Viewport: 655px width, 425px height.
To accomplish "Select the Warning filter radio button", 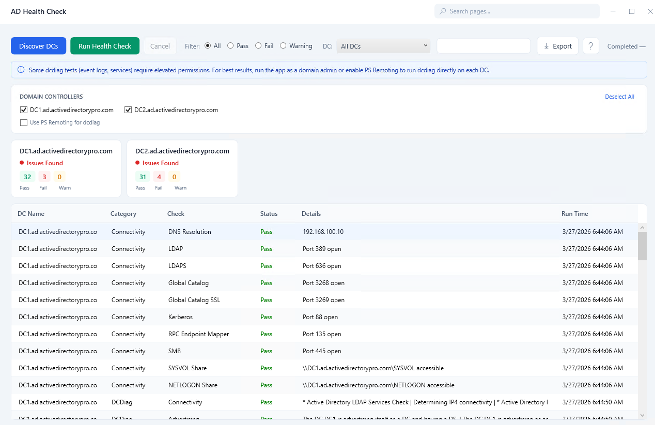I will pos(283,45).
